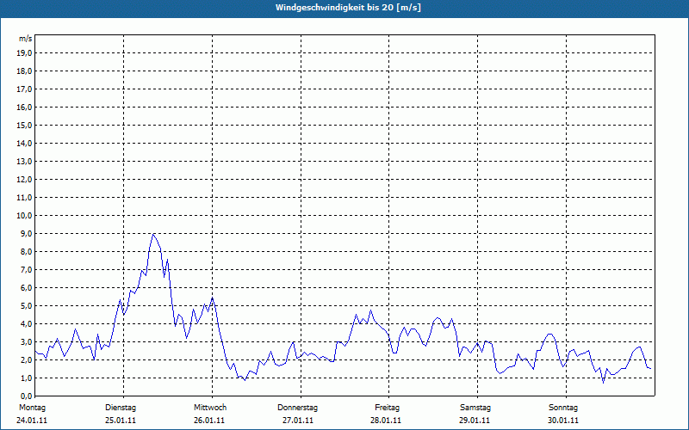The height and width of the screenshot is (430, 689).
Task: Click the 0,0 axis value
Action: (26, 396)
